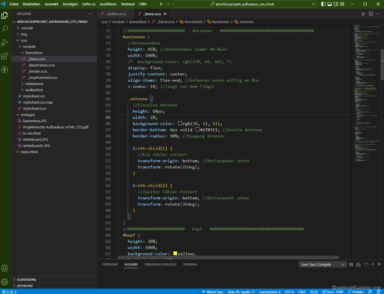Open the Accounts icon

coord(5,268)
